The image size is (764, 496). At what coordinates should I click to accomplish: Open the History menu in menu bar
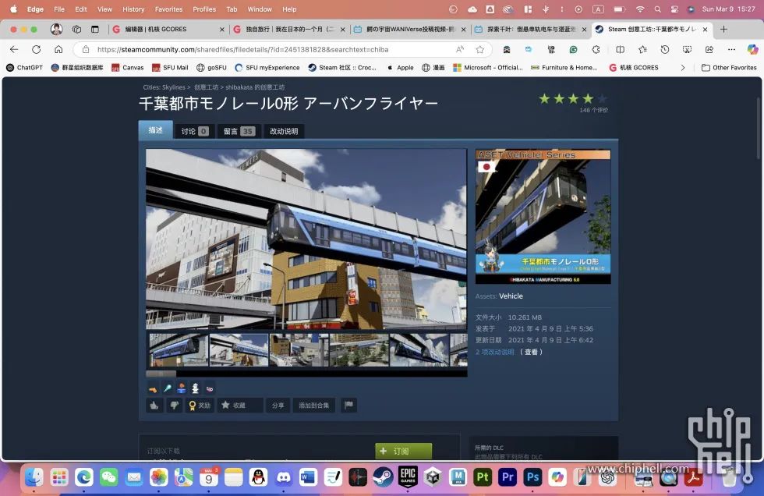click(x=133, y=9)
